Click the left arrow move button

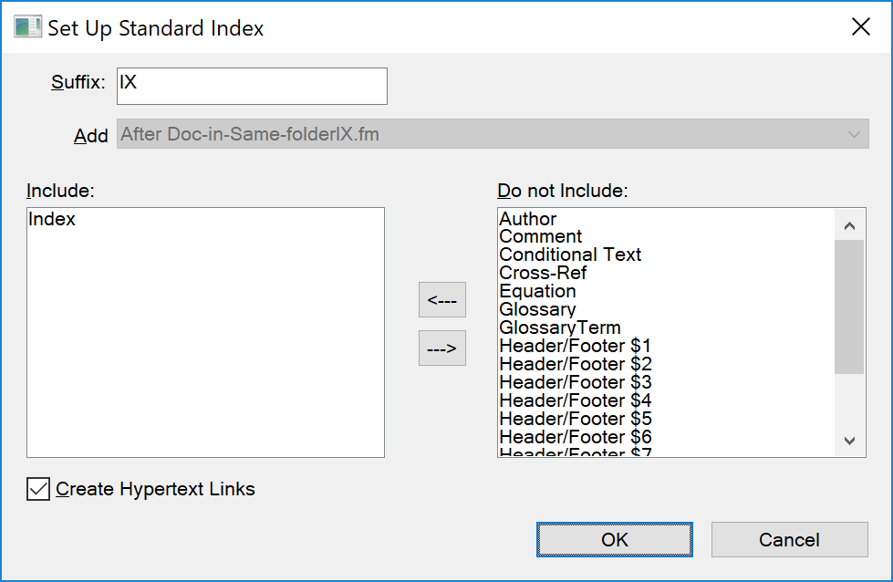pyautogui.click(x=441, y=299)
